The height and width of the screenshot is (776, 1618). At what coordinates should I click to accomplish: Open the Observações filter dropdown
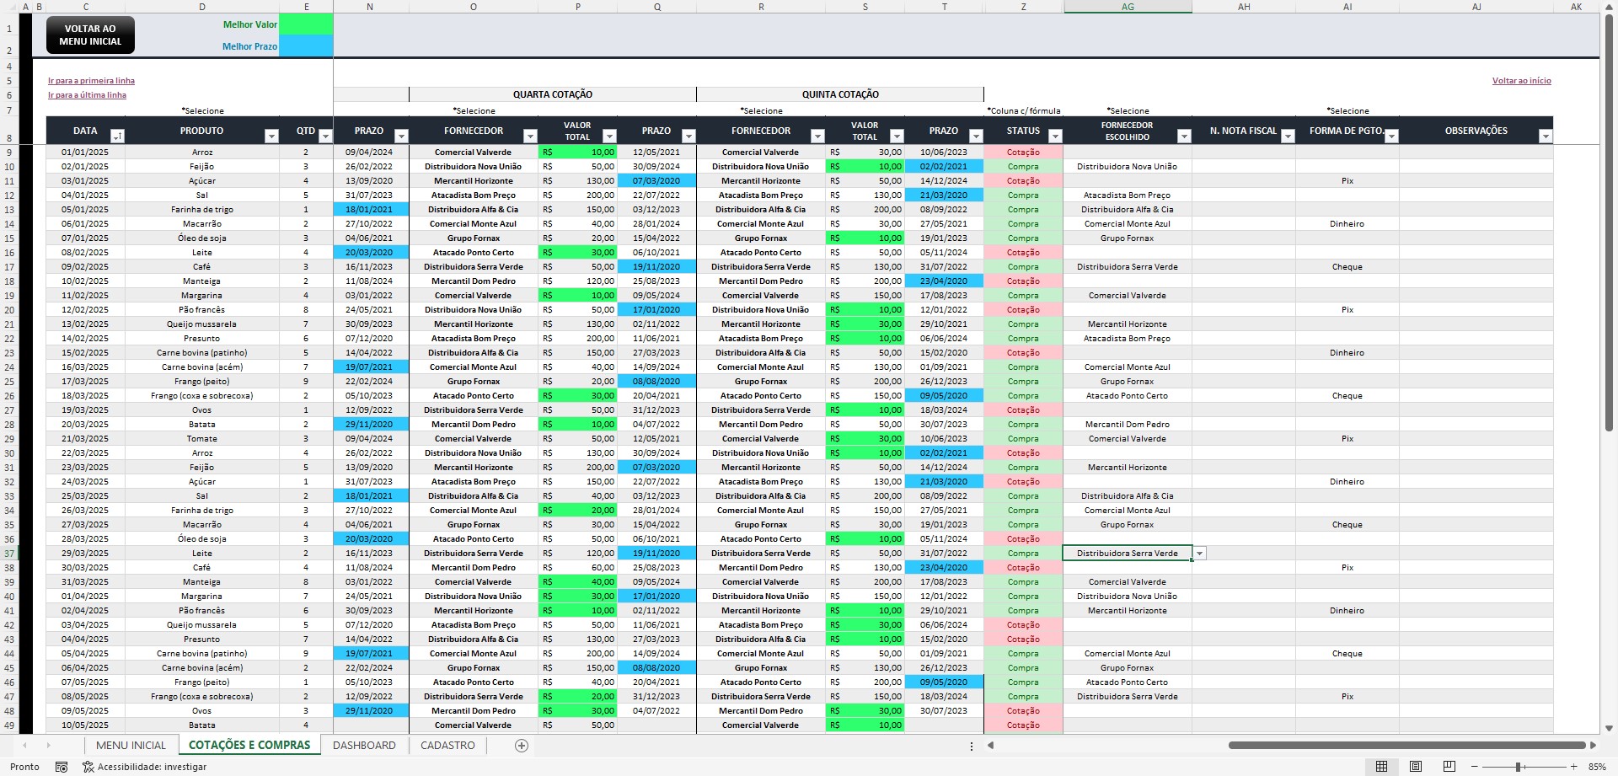1545,136
